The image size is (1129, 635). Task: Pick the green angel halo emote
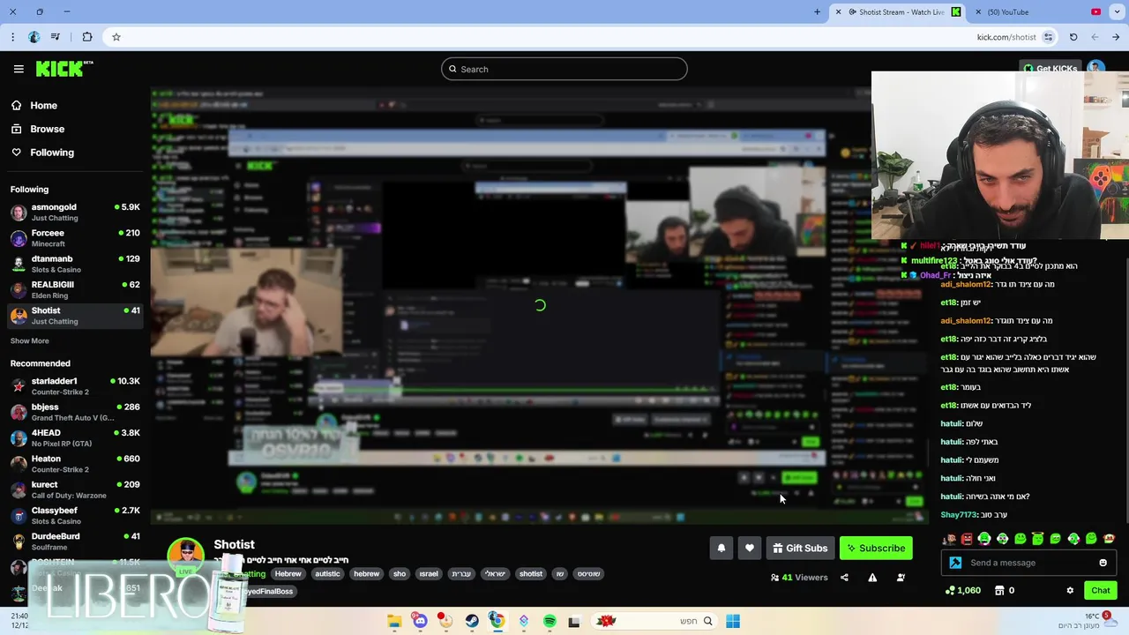coord(1038,539)
